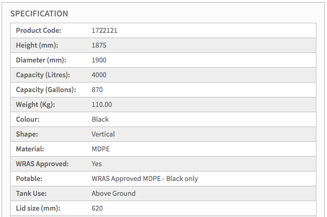Click the SPECIFICATION section heading
The width and height of the screenshot is (327, 217).
click(39, 13)
